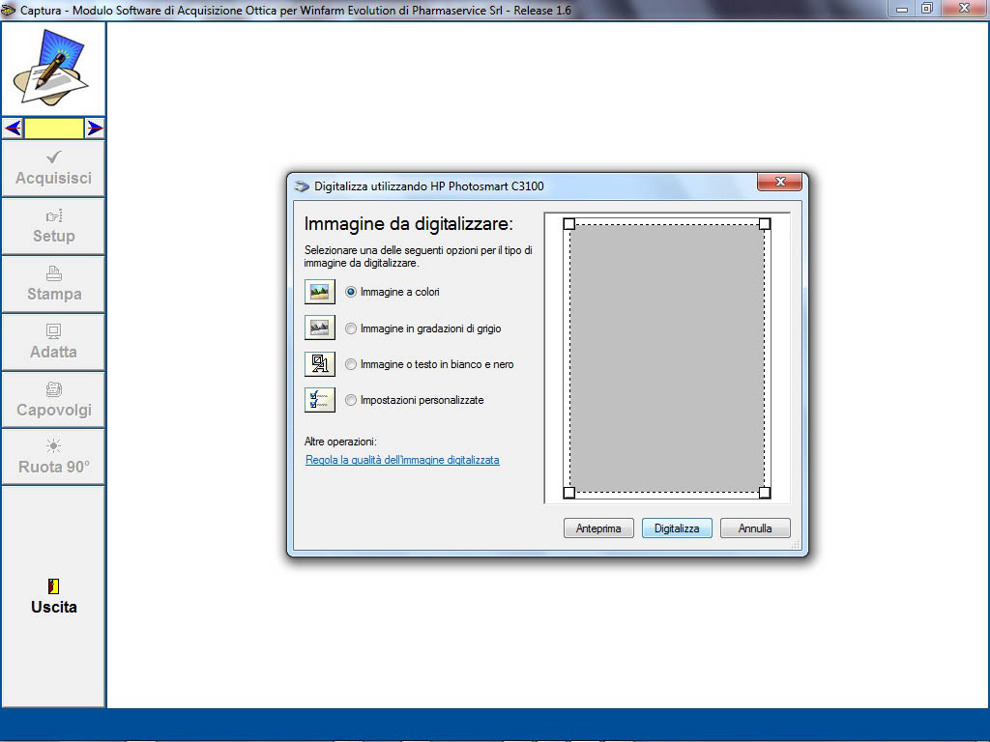990x742 pixels.
Task: Select the Immagine a colori radio button
Action: click(x=351, y=292)
